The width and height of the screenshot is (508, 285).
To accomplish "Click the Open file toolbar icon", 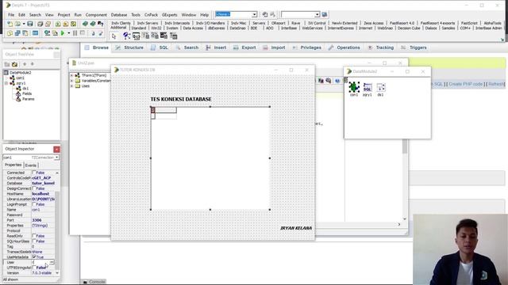I will [x=17, y=24].
